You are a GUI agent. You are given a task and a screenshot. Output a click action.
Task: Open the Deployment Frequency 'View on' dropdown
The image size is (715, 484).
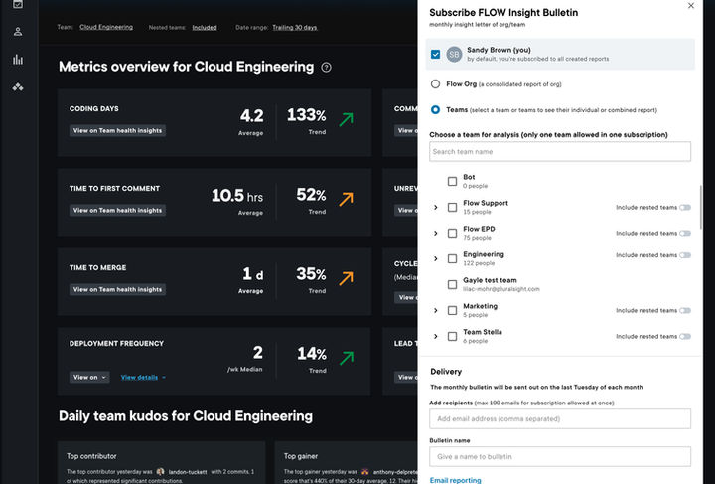pyautogui.click(x=89, y=378)
